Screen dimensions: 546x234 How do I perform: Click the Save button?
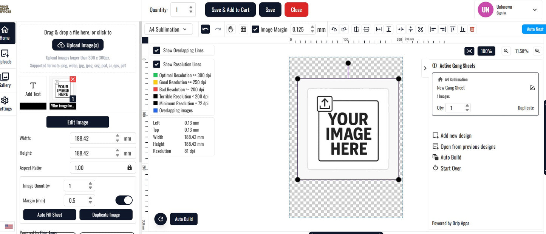[270, 10]
